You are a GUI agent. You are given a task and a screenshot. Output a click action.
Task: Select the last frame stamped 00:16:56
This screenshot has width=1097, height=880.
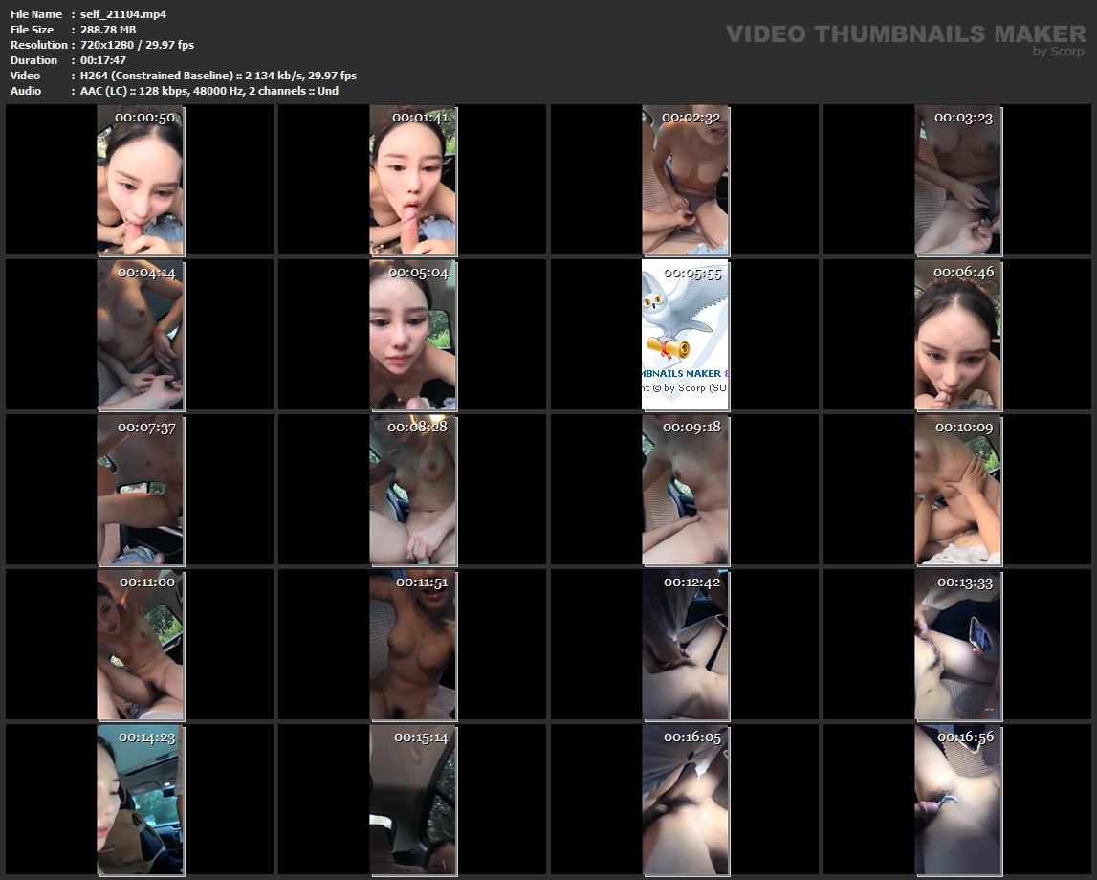pos(957,800)
